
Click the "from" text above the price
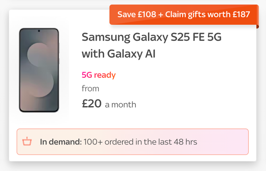pyautogui.click(x=90, y=89)
